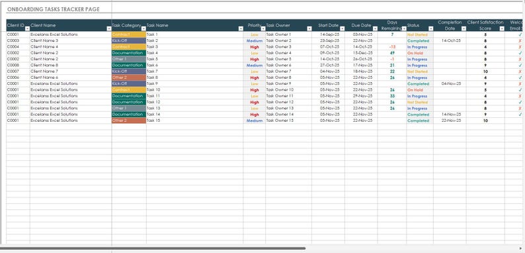Select the Task Owner 10 cell
Screen dimensions: 525x253
288,90
